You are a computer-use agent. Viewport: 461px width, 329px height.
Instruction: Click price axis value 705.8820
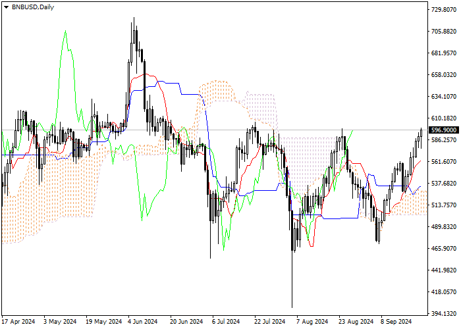[x=444, y=32]
